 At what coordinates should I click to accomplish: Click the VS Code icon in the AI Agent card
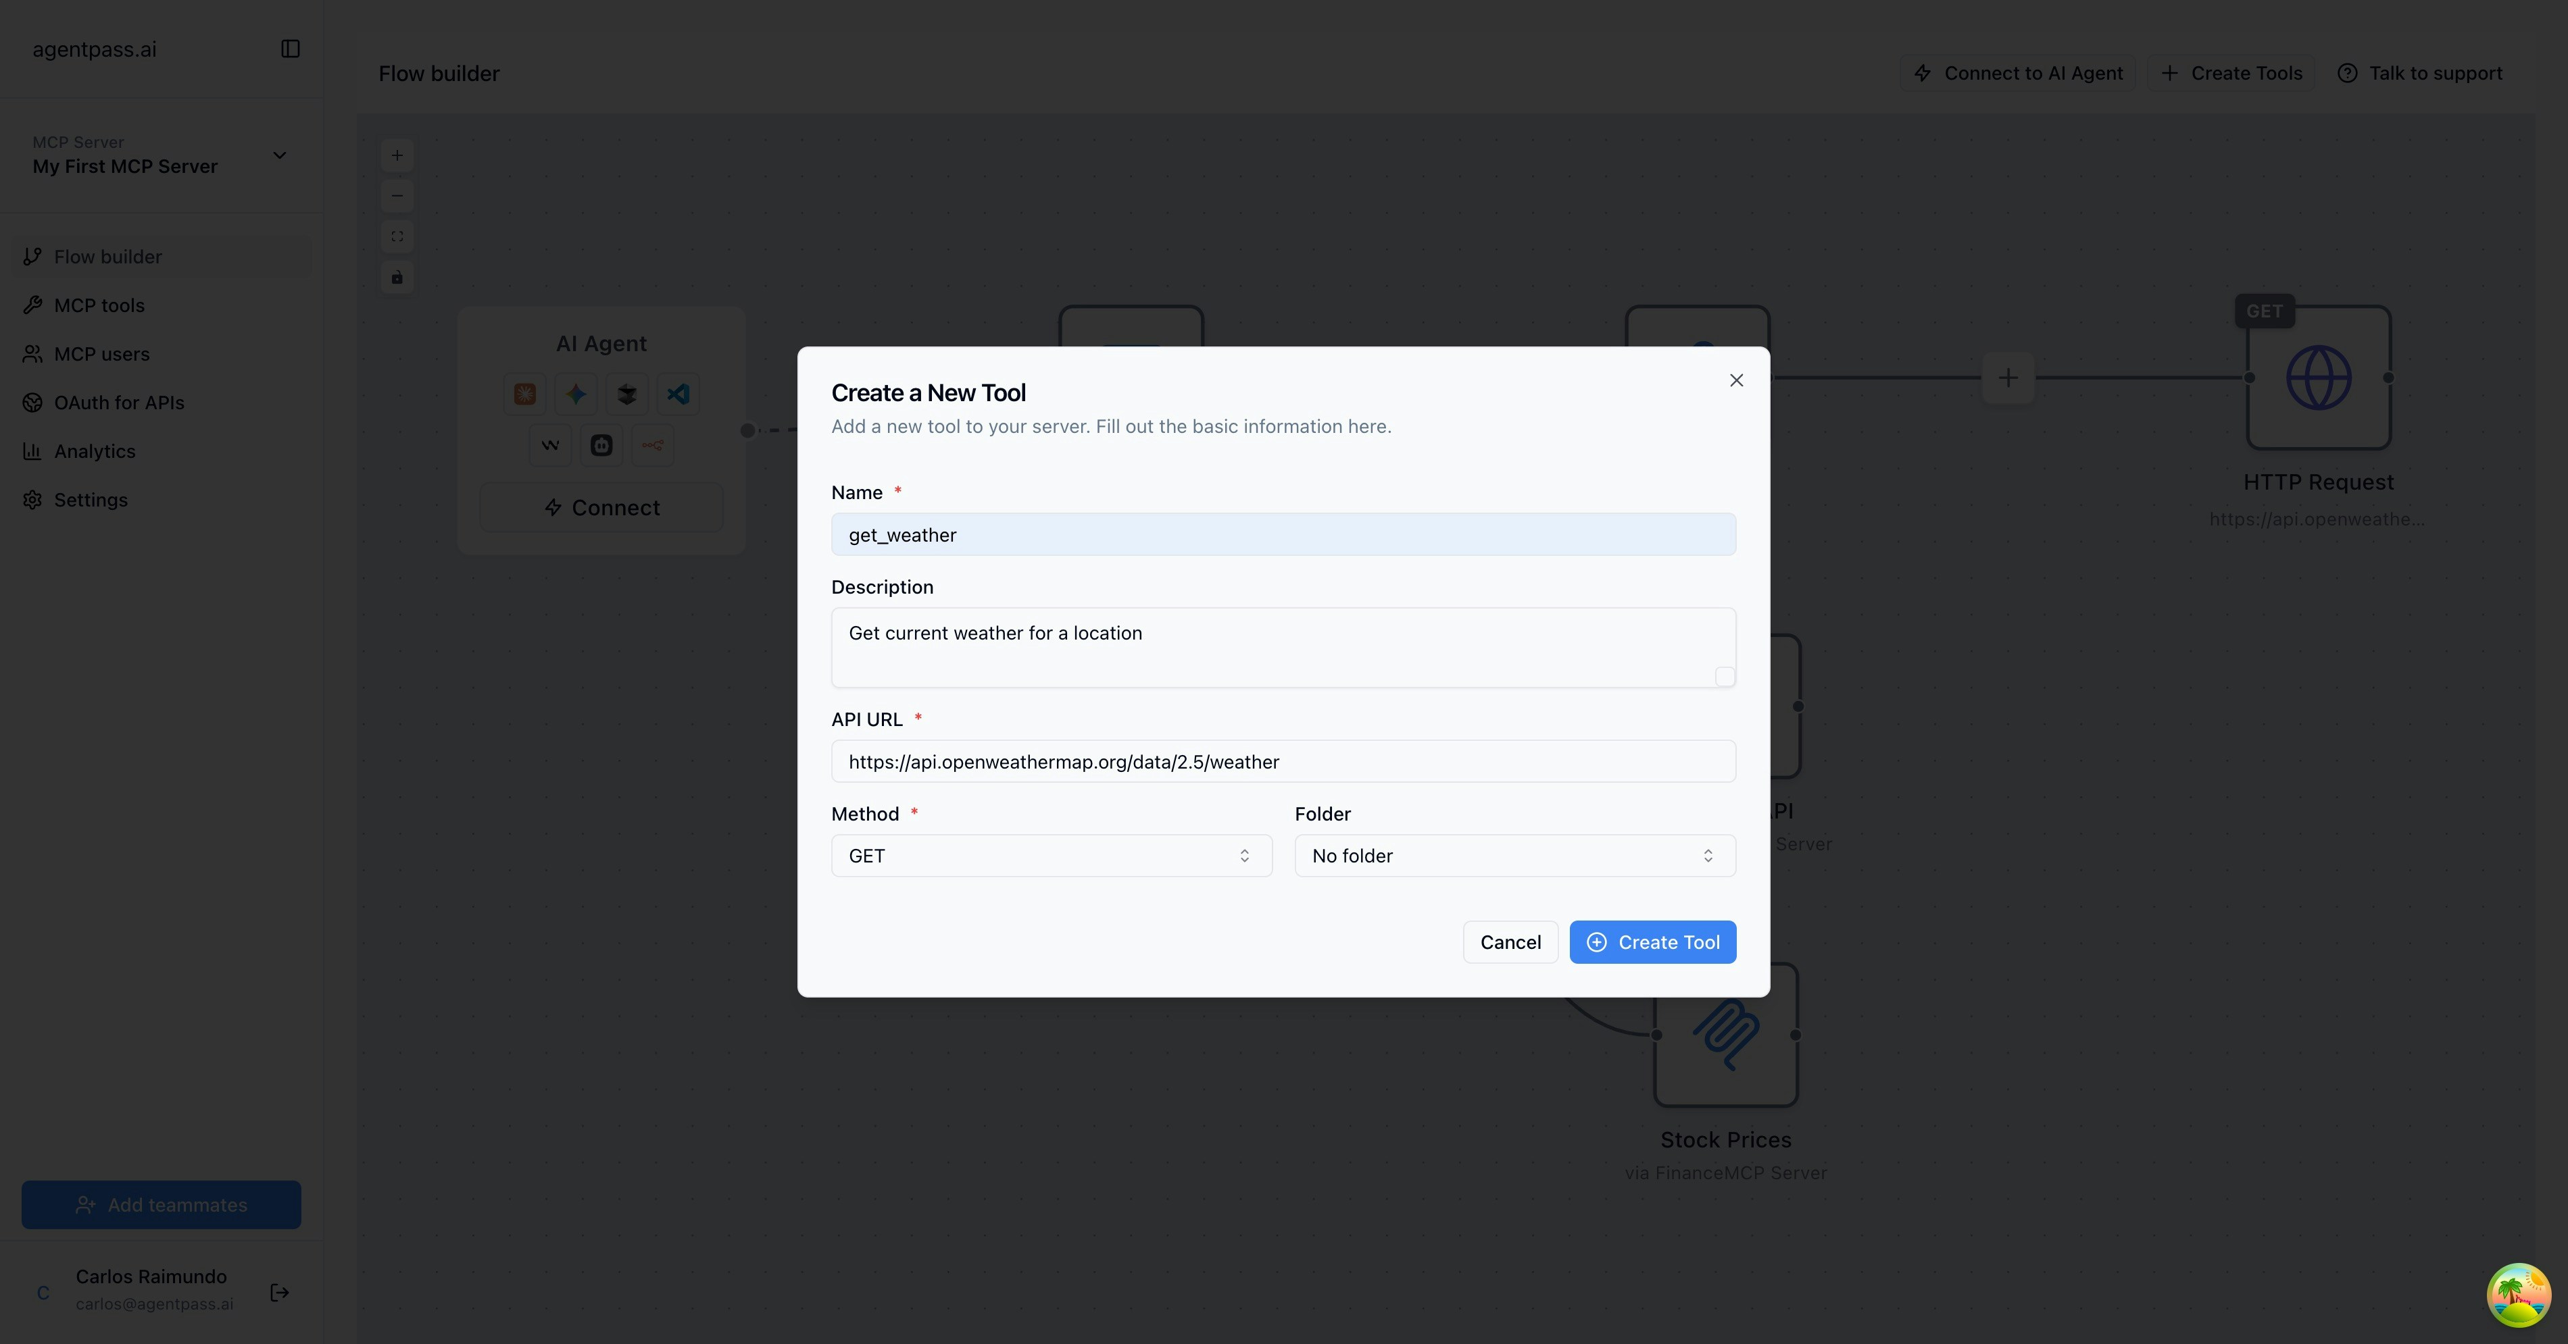pos(678,394)
